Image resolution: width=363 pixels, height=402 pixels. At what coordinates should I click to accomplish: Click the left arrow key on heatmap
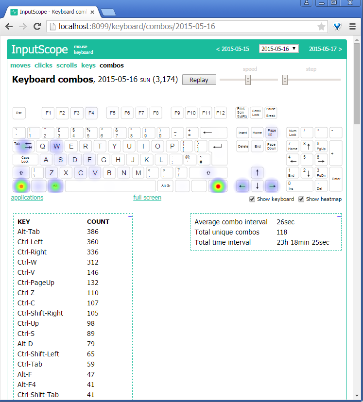coord(242,185)
